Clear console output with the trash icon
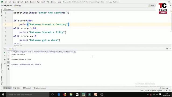Screen dimensions: 172x97 [x=8, y=69]
